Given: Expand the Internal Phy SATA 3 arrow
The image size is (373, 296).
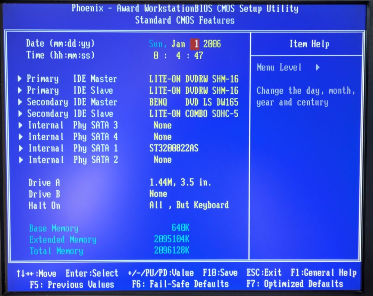Looking at the screenshot, I should pos(21,125).
